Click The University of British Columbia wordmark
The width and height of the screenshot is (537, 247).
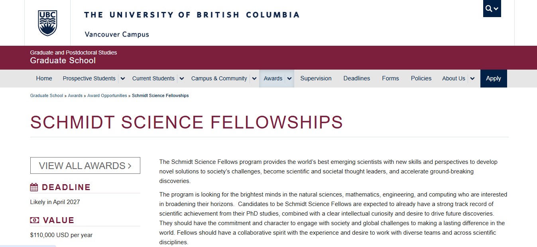point(192,15)
